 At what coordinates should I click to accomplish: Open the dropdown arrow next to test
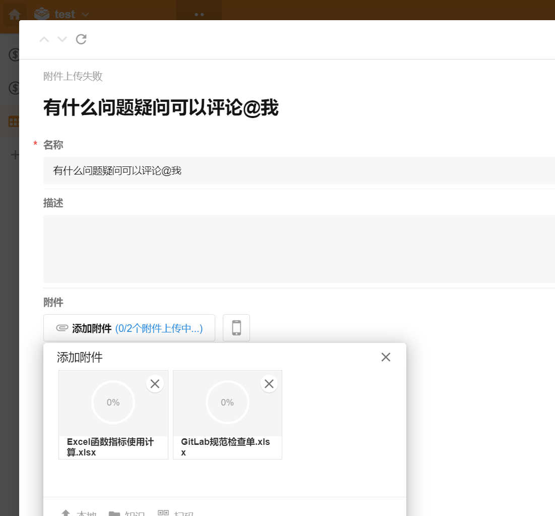[x=85, y=15]
